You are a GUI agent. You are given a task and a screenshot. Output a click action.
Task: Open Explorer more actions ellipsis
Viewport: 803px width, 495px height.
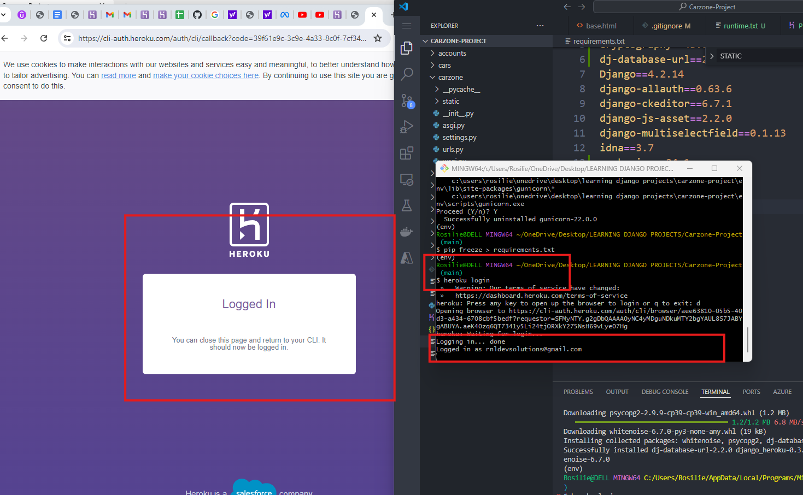click(x=540, y=26)
